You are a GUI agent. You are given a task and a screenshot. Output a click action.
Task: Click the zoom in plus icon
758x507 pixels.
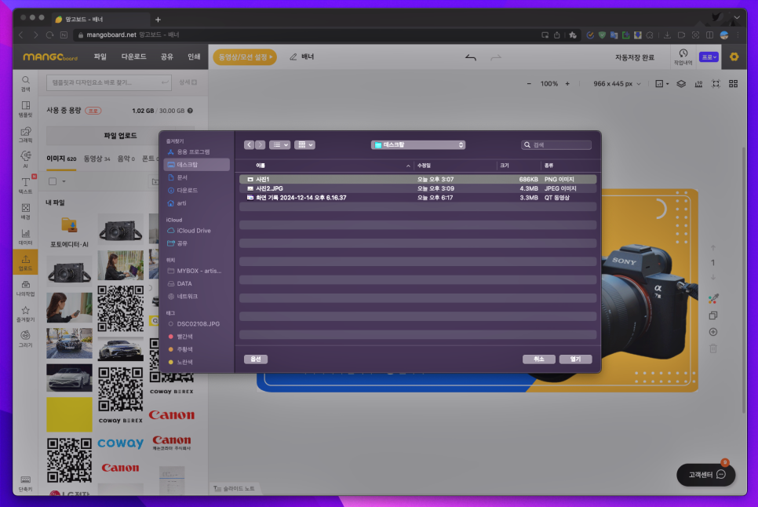tap(567, 84)
